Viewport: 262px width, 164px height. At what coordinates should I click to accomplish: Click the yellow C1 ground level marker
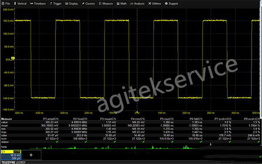13,58
